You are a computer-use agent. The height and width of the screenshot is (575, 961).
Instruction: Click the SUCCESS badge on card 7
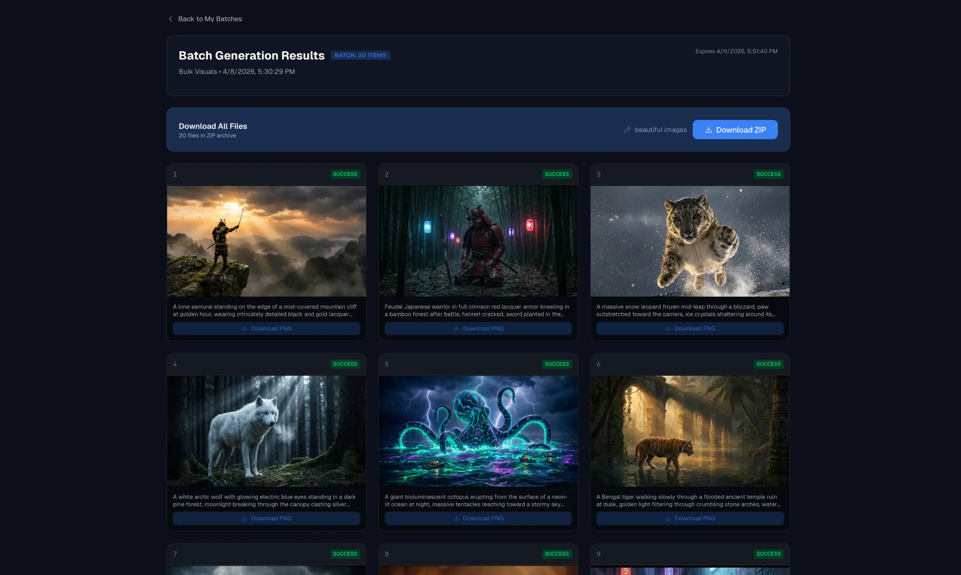click(x=345, y=554)
